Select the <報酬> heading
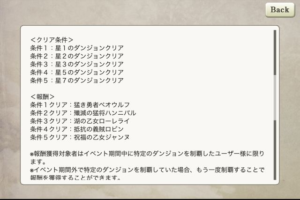 [x=42, y=97]
